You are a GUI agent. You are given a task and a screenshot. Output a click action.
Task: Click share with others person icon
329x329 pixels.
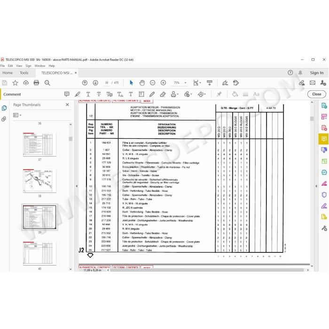click(x=323, y=83)
